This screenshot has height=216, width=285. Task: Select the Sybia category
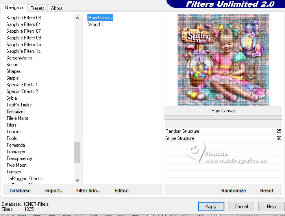point(12,98)
